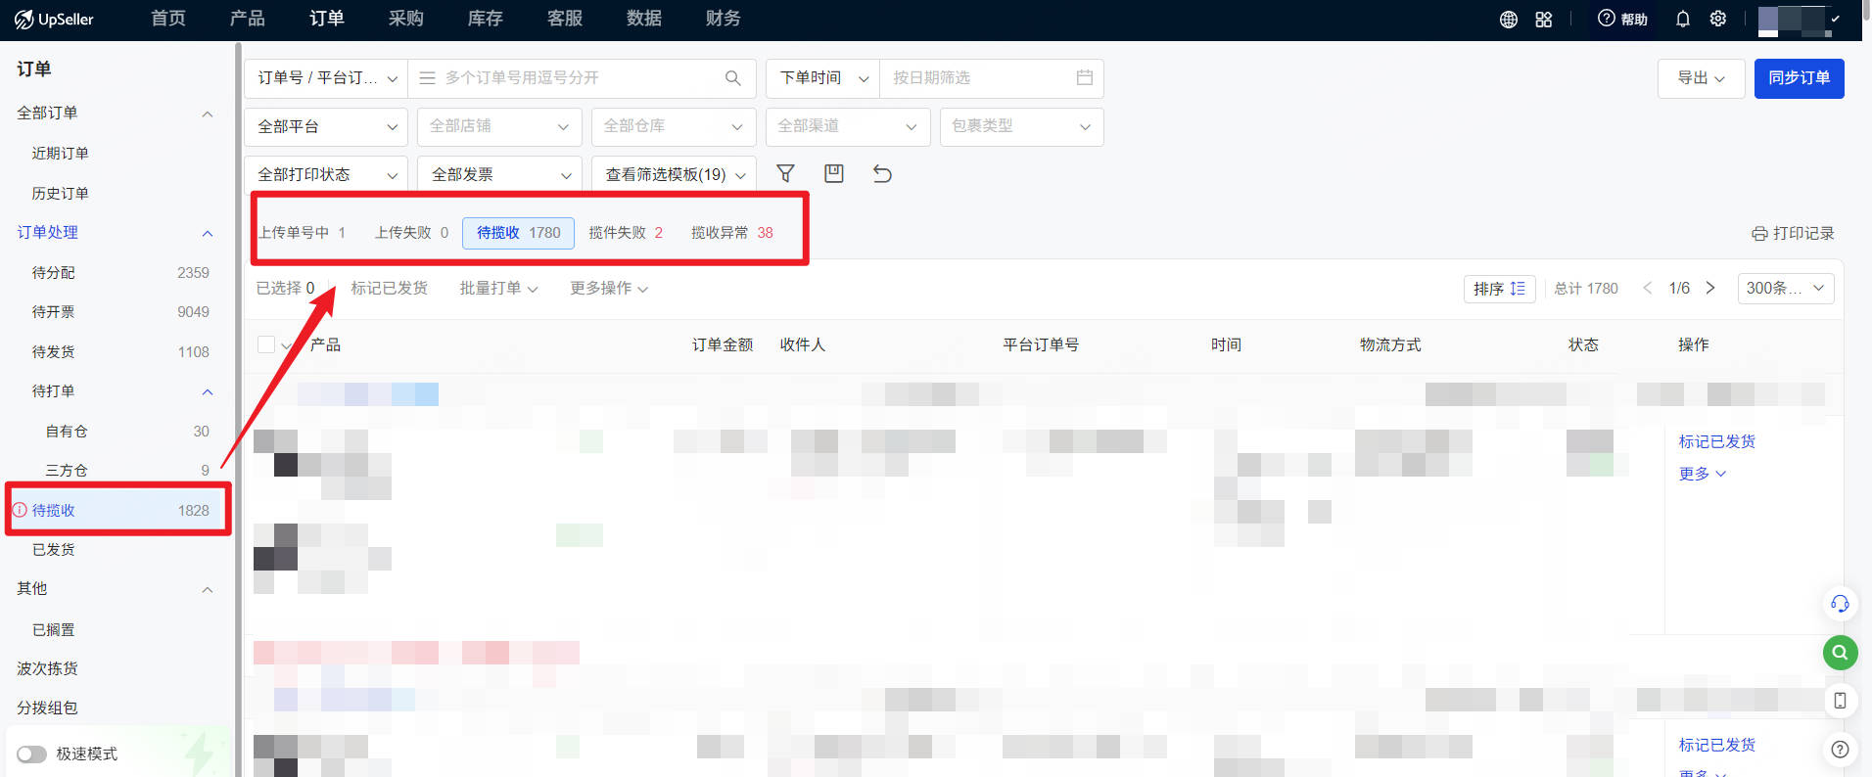Click the 多个订单号 search input field
Image resolution: width=1872 pixels, height=777 pixels.
(x=583, y=78)
